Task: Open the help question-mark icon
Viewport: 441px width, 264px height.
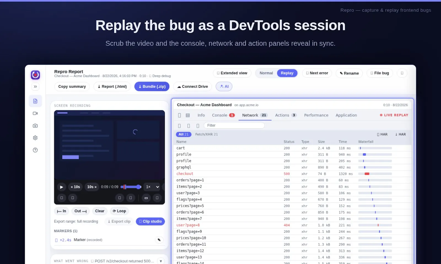Action: pyautogui.click(x=35, y=150)
